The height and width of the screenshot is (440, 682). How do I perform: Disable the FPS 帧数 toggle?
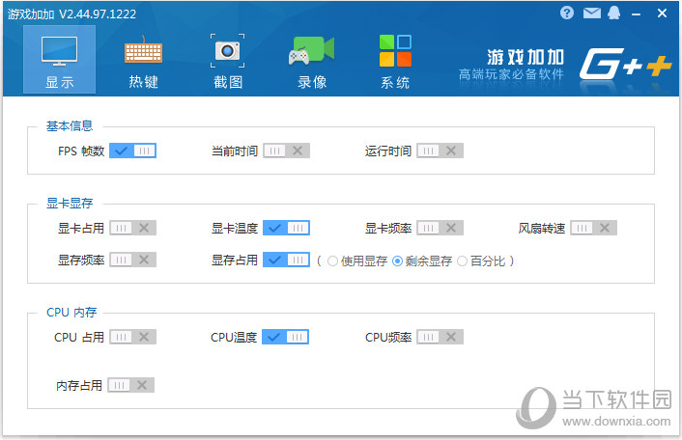pyautogui.click(x=132, y=151)
